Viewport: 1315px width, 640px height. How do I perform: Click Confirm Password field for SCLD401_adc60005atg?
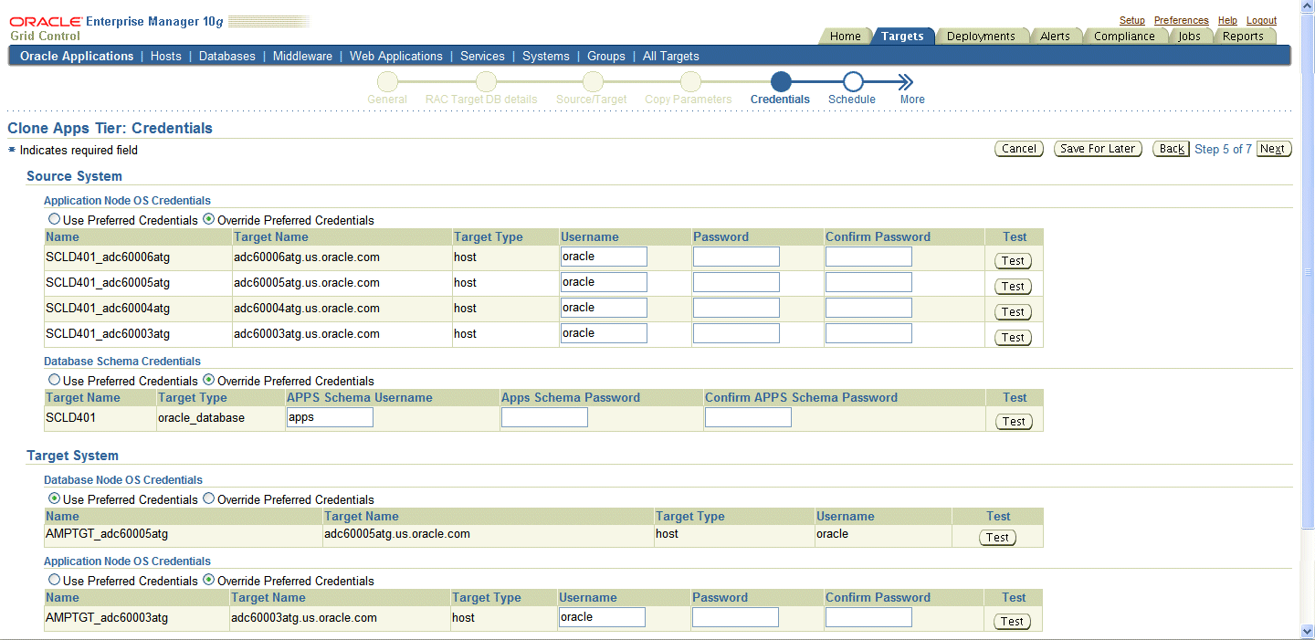(x=868, y=282)
